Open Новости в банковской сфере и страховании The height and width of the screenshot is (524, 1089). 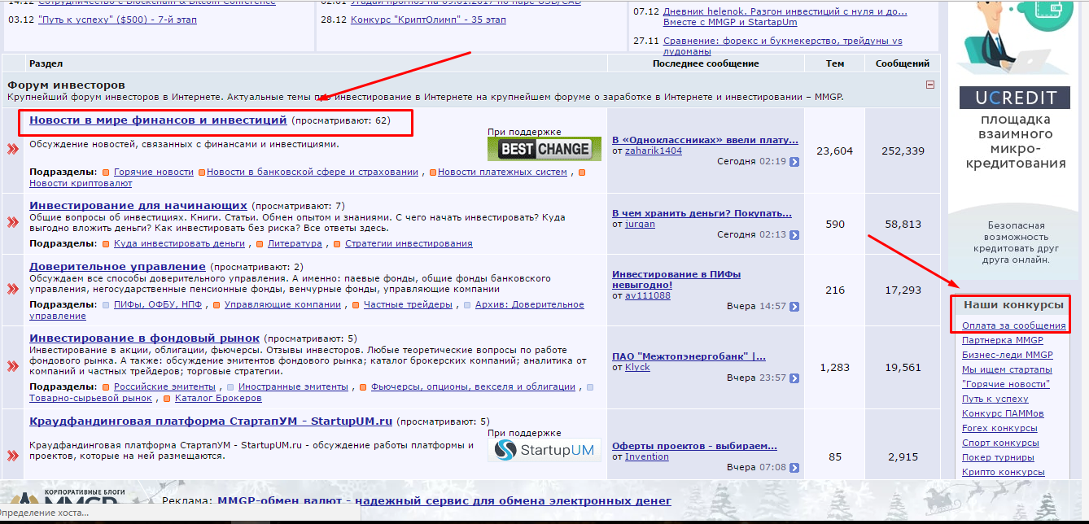(x=313, y=172)
